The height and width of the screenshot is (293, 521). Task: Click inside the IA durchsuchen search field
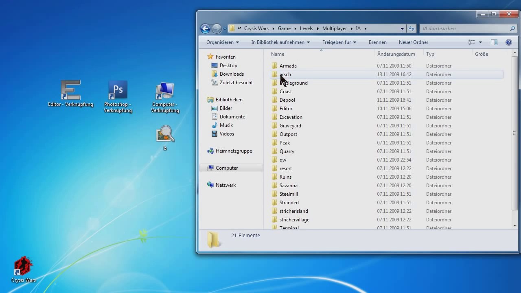pyautogui.click(x=464, y=28)
